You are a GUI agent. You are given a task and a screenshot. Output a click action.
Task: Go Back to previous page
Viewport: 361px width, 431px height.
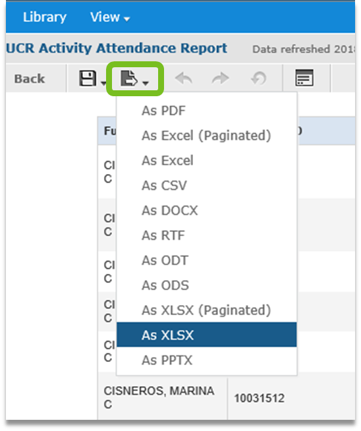point(30,79)
